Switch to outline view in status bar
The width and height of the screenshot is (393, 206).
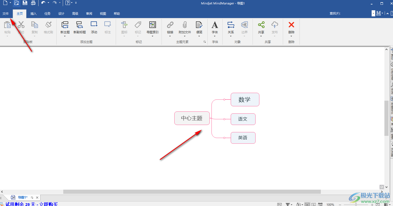[314, 205]
